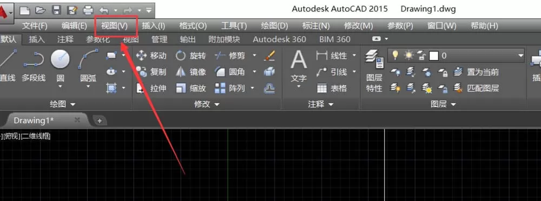The image size is (541, 201).
Task: Click the explode icon in 修改 panel
Action: 269,72
